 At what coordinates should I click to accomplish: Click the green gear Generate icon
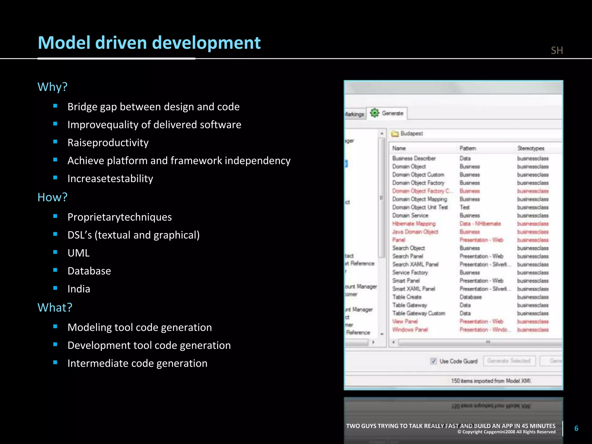pos(375,113)
